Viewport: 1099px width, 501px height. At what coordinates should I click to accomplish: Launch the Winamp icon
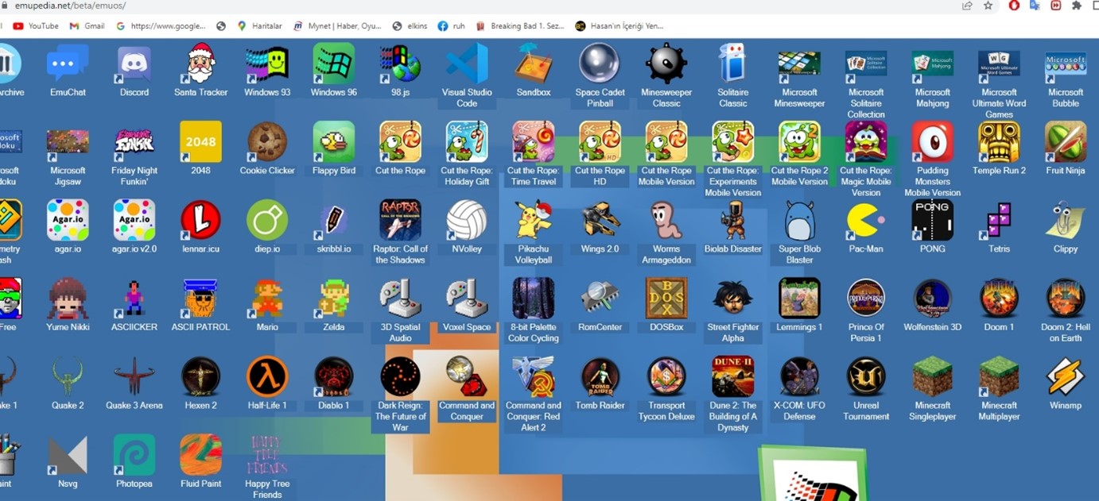coord(1065,377)
